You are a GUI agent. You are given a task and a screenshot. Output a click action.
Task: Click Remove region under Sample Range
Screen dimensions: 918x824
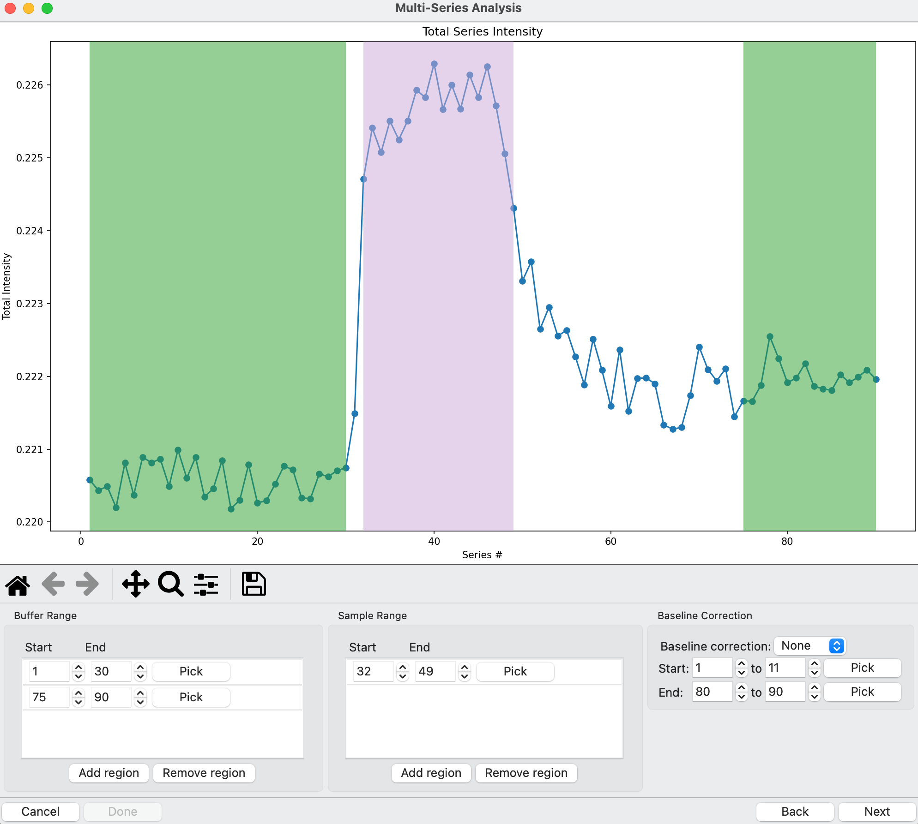[x=526, y=773]
